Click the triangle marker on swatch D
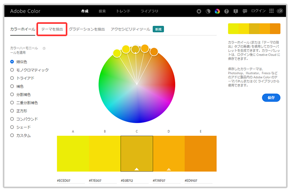The height and width of the screenshot is (193, 290). (169, 169)
